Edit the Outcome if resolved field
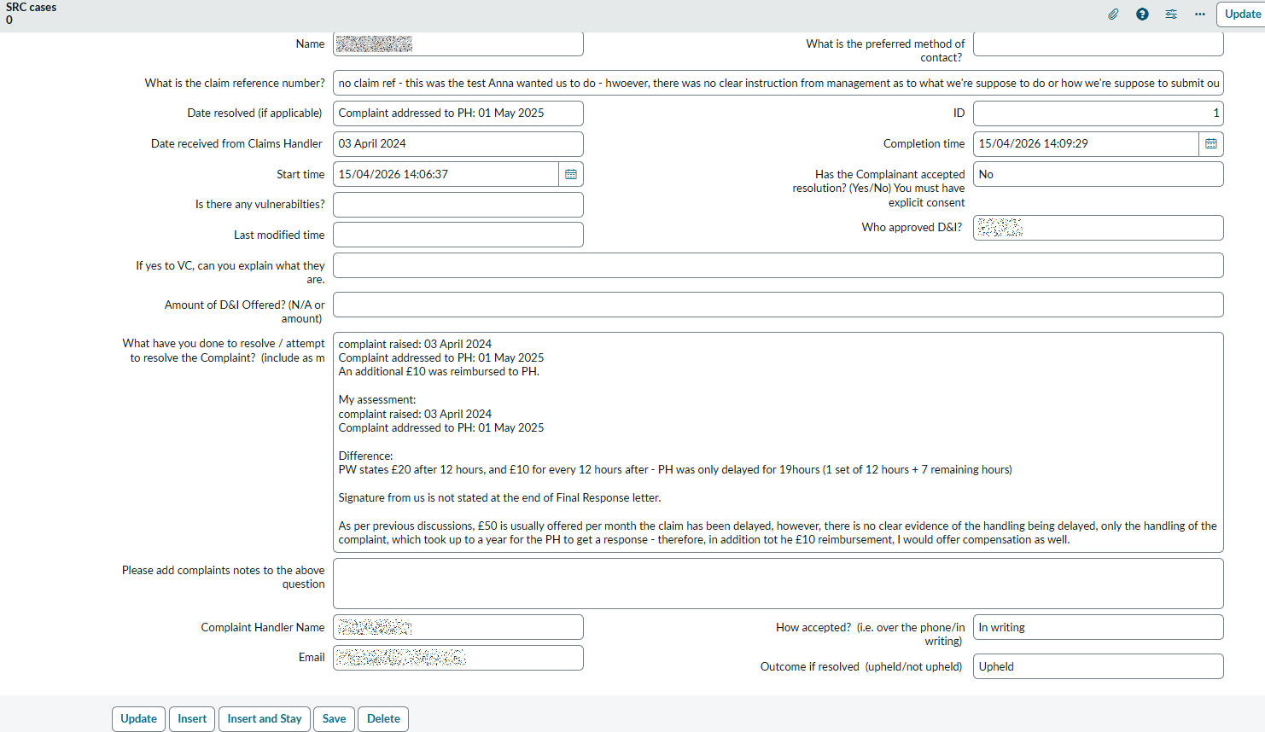This screenshot has width=1265, height=732. [1099, 666]
